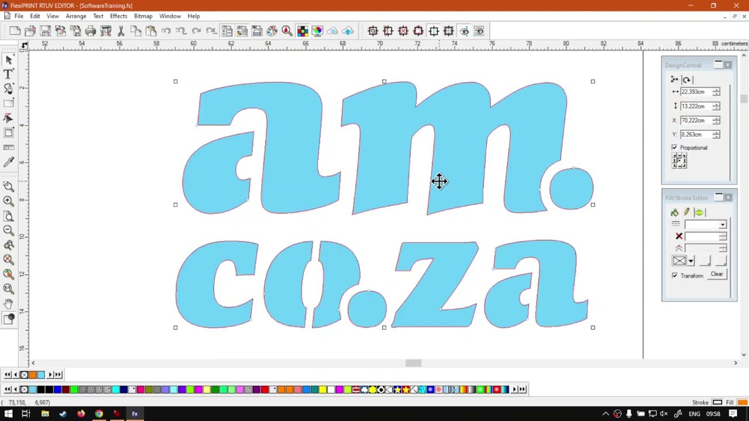This screenshot has width=749, height=421.
Task: Toggle the Proportional checkbox
Action: tap(675, 148)
